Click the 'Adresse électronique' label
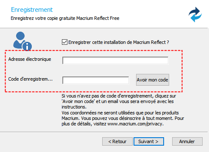Screen dimensions: 209x152 [x=30, y=59]
